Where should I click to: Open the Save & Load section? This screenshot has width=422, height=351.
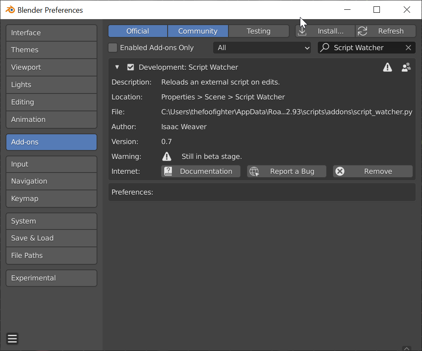51,238
